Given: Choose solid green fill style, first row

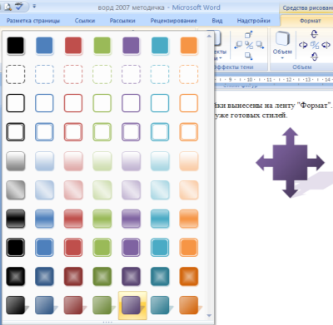Looking at the screenshot, I should [102, 46].
